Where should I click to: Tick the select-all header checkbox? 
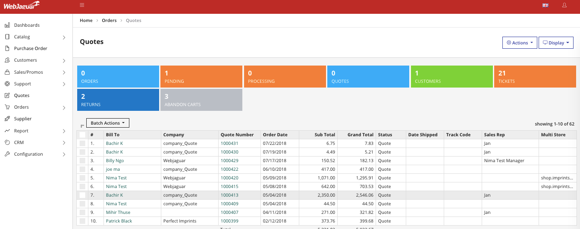pos(82,135)
